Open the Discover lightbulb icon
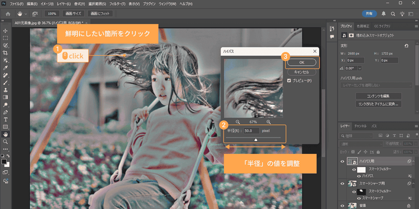The image size is (419, 209). (x=402, y=13)
